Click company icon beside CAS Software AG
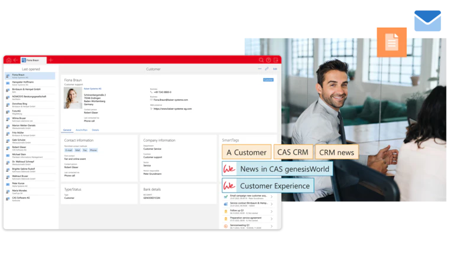The width and height of the screenshot is (454, 255). pos(8,199)
